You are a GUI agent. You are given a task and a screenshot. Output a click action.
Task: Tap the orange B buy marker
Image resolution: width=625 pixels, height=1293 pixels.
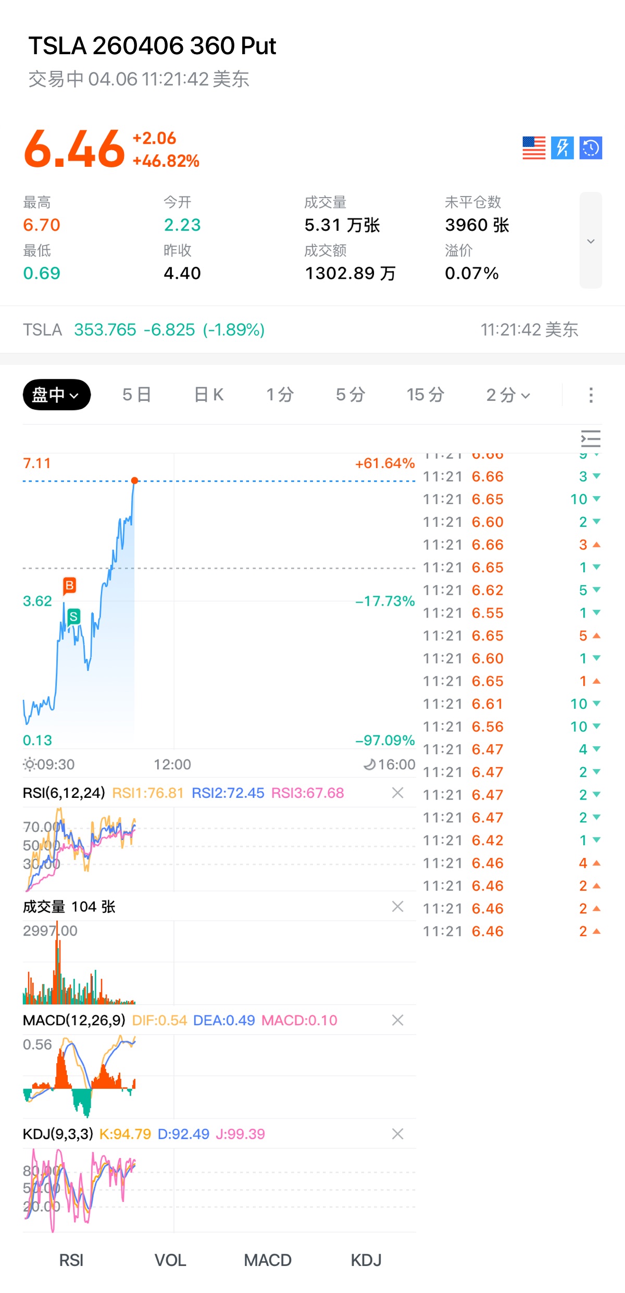[69, 586]
